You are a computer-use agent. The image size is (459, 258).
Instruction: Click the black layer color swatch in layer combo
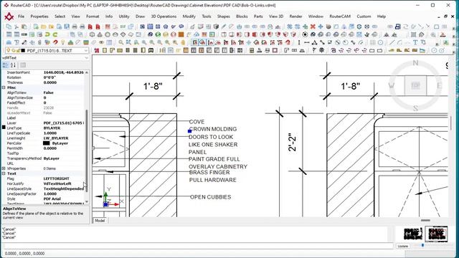coord(23,51)
